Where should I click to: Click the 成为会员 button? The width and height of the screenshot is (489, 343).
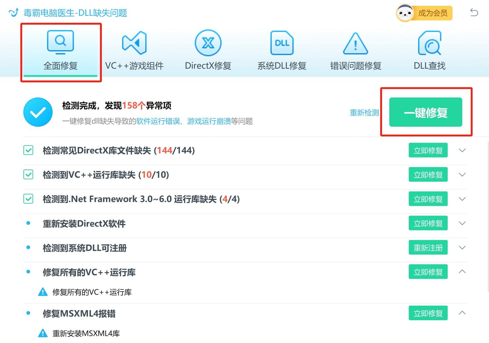pyautogui.click(x=433, y=13)
